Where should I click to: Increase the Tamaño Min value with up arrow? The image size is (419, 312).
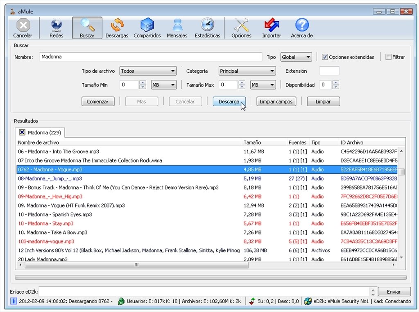(x=143, y=82)
